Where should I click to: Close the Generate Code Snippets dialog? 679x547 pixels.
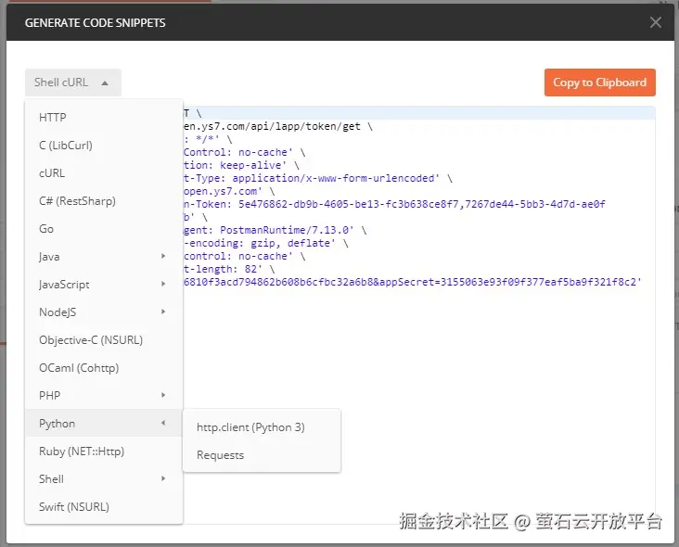(x=655, y=22)
